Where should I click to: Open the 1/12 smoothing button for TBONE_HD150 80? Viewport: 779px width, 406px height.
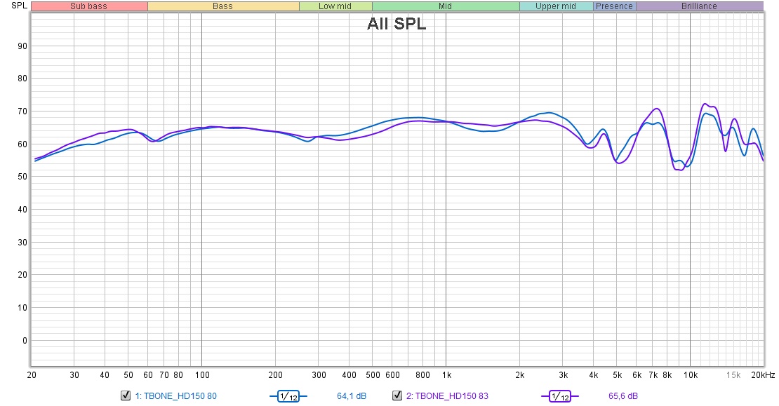coord(288,396)
